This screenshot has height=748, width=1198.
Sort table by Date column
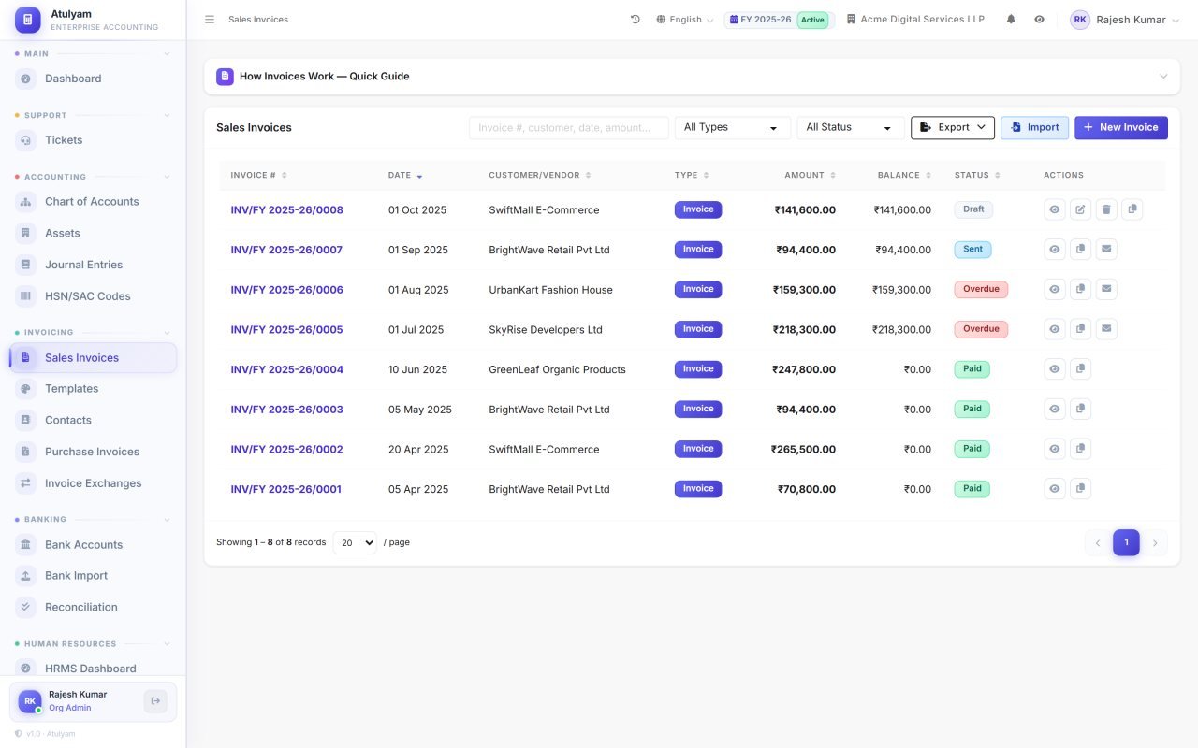tap(405, 175)
